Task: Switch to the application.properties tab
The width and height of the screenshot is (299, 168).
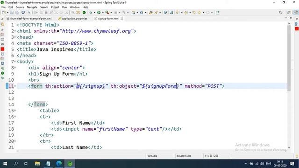Action: tap(73, 19)
